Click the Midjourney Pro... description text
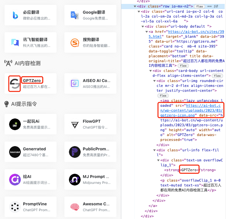Screen dimensions: 226x219 coord(97,183)
